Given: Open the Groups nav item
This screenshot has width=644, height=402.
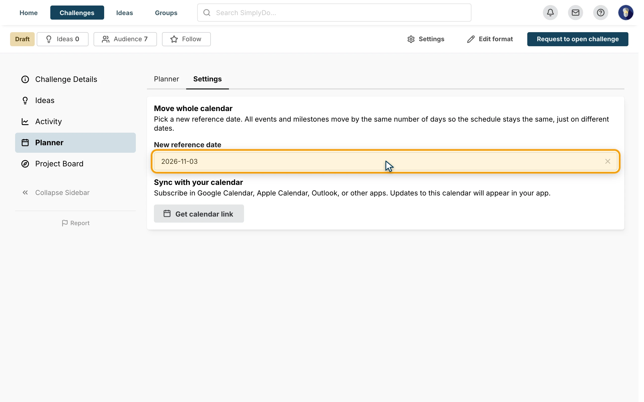Looking at the screenshot, I should pyautogui.click(x=166, y=13).
